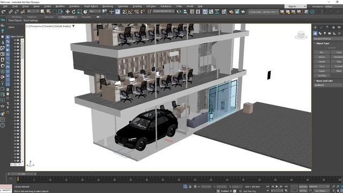This screenshot has width=343, height=193.
Task: Switch to the Modify command panel tab
Action: click(321, 27)
